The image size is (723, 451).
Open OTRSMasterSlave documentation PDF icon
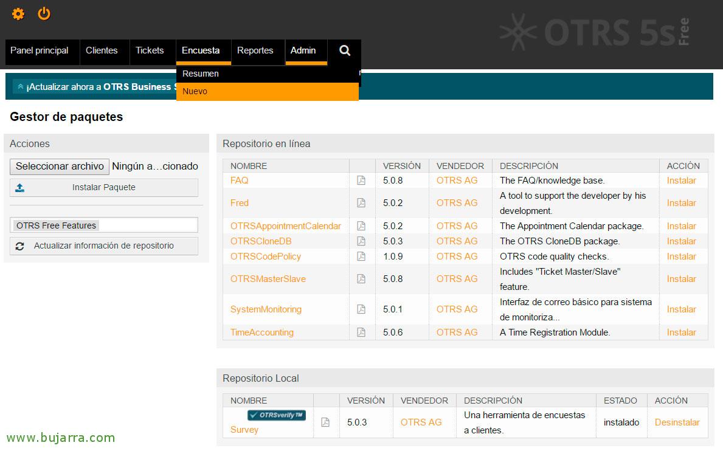coord(361,279)
